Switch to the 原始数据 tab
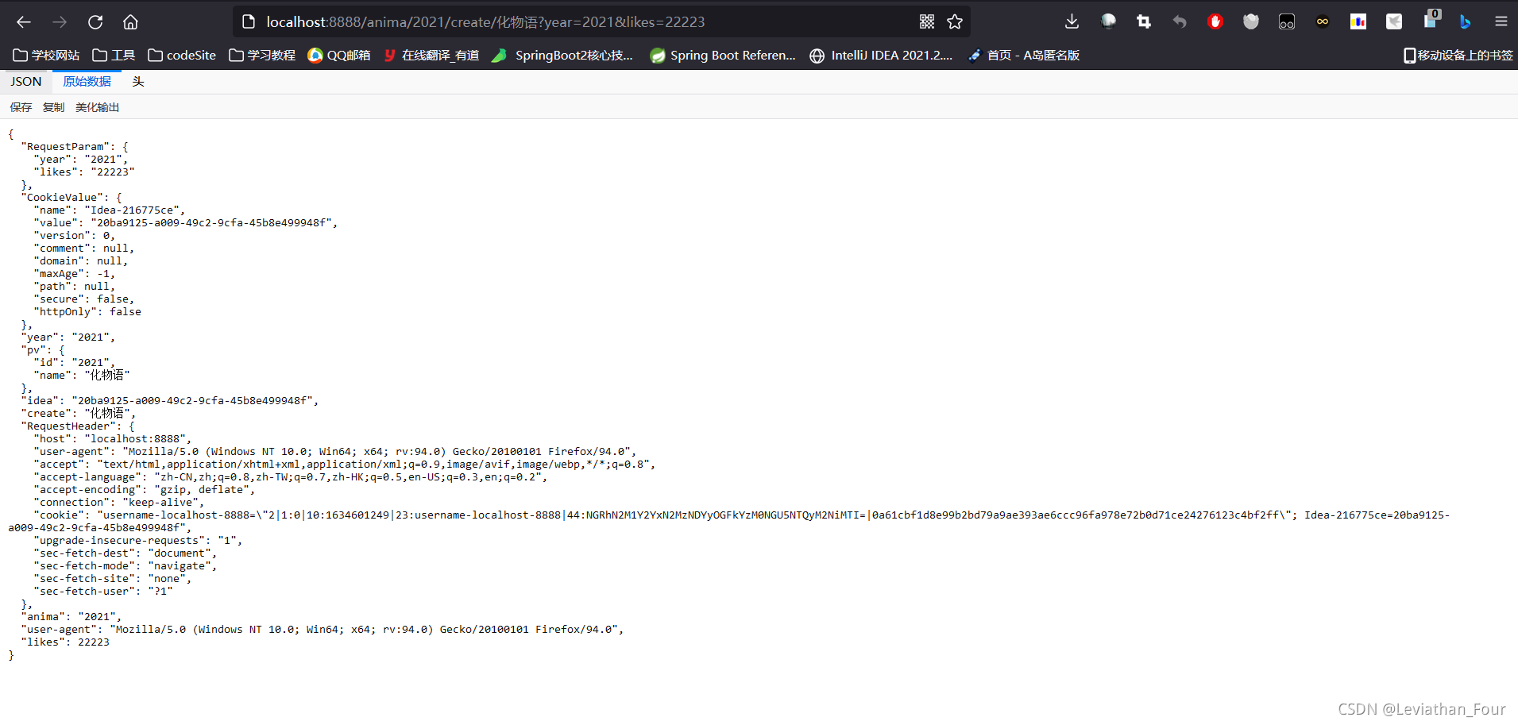Screen dimensions: 1518x725 click(x=87, y=82)
